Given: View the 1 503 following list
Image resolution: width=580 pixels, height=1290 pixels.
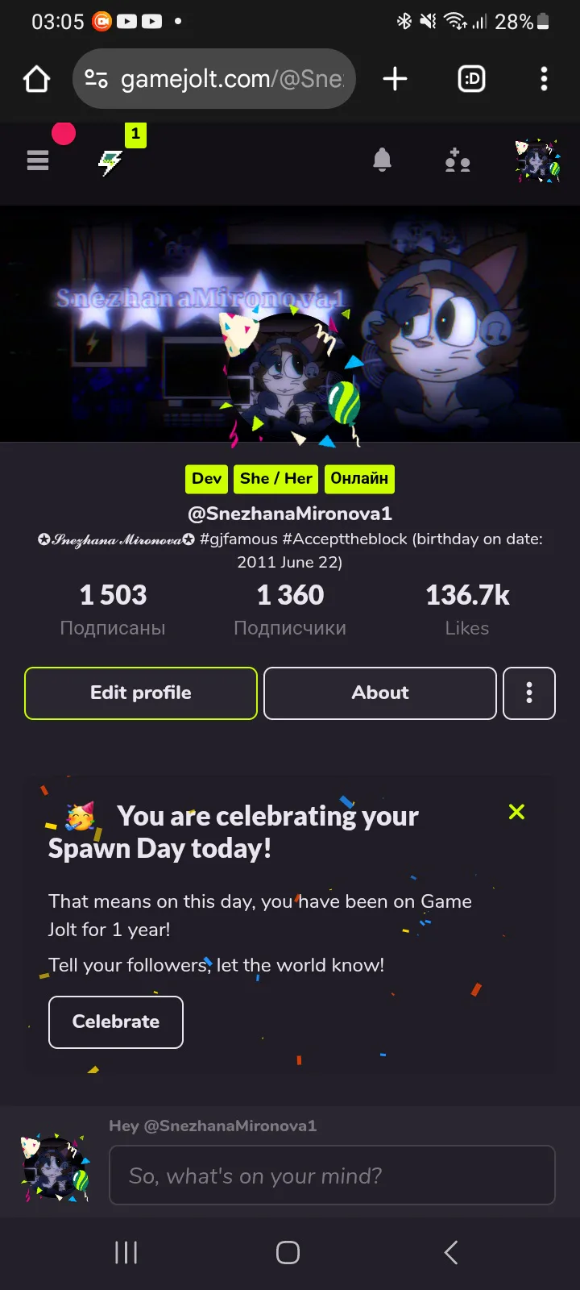Looking at the screenshot, I should click(x=113, y=610).
